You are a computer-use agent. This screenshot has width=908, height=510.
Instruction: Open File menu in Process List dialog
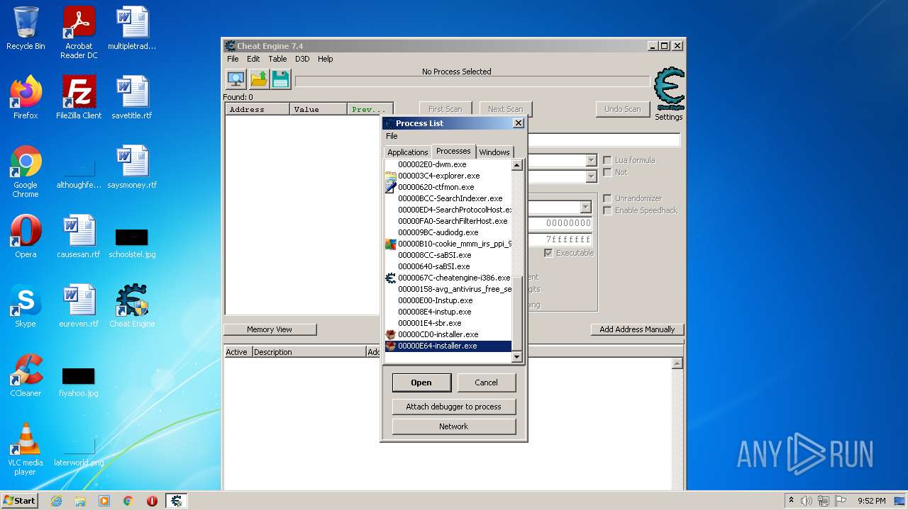point(392,136)
